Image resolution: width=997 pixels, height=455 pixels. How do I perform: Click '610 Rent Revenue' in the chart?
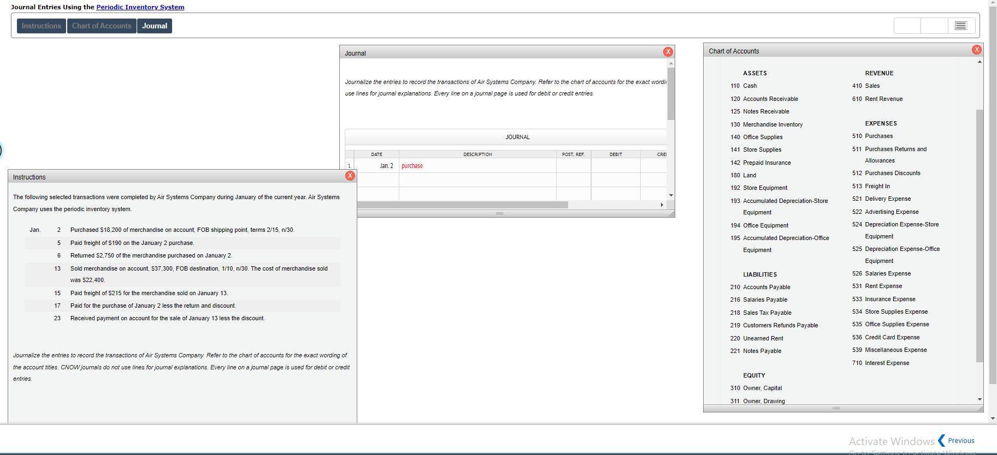[x=877, y=99]
